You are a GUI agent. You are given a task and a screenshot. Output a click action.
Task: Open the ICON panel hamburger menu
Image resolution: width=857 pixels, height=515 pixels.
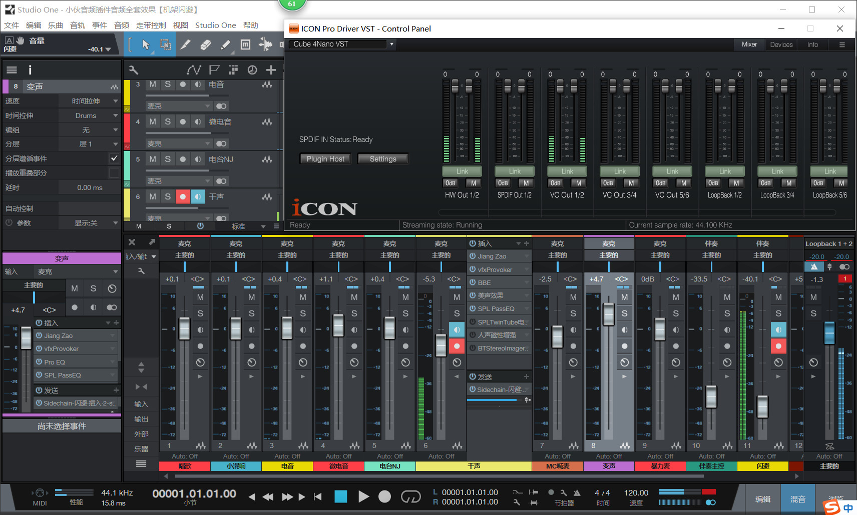click(x=842, y=44)
